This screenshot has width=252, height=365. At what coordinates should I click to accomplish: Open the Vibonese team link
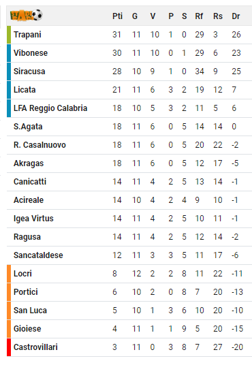click(x=31, y=53)
